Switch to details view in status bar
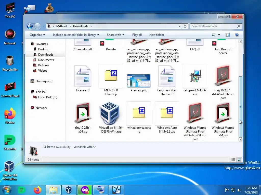This screenshot has height=195, width=261. click(233, 160)
